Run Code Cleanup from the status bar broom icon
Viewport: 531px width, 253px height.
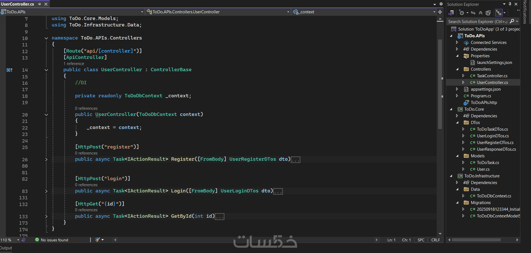click(98, 240)
